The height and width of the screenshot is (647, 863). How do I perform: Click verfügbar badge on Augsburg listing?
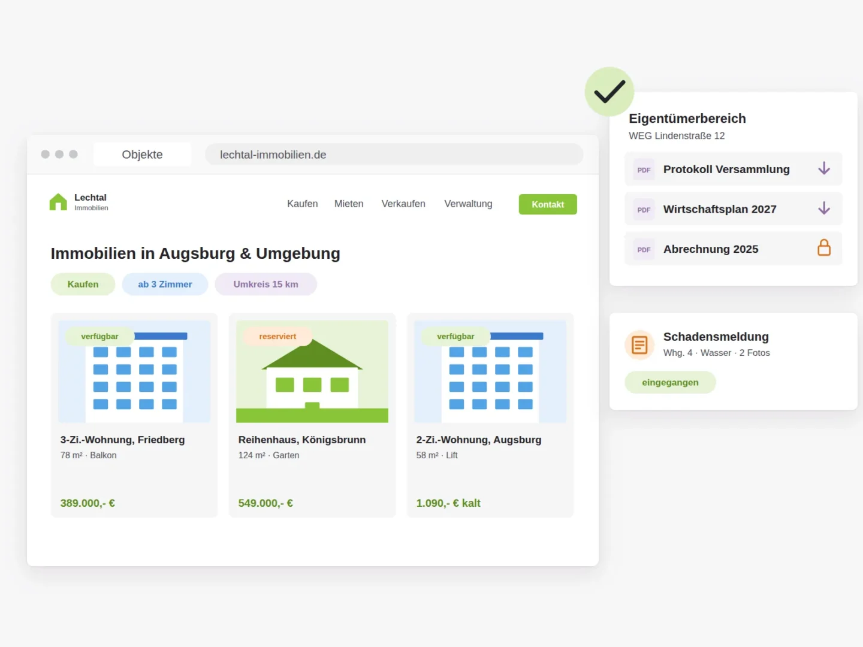(x=455, y=336)
